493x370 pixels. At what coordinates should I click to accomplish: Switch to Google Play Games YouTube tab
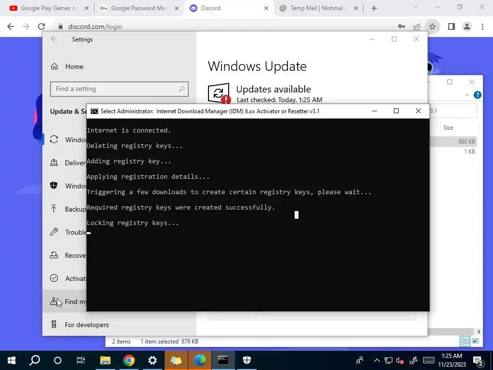(44, 8)
